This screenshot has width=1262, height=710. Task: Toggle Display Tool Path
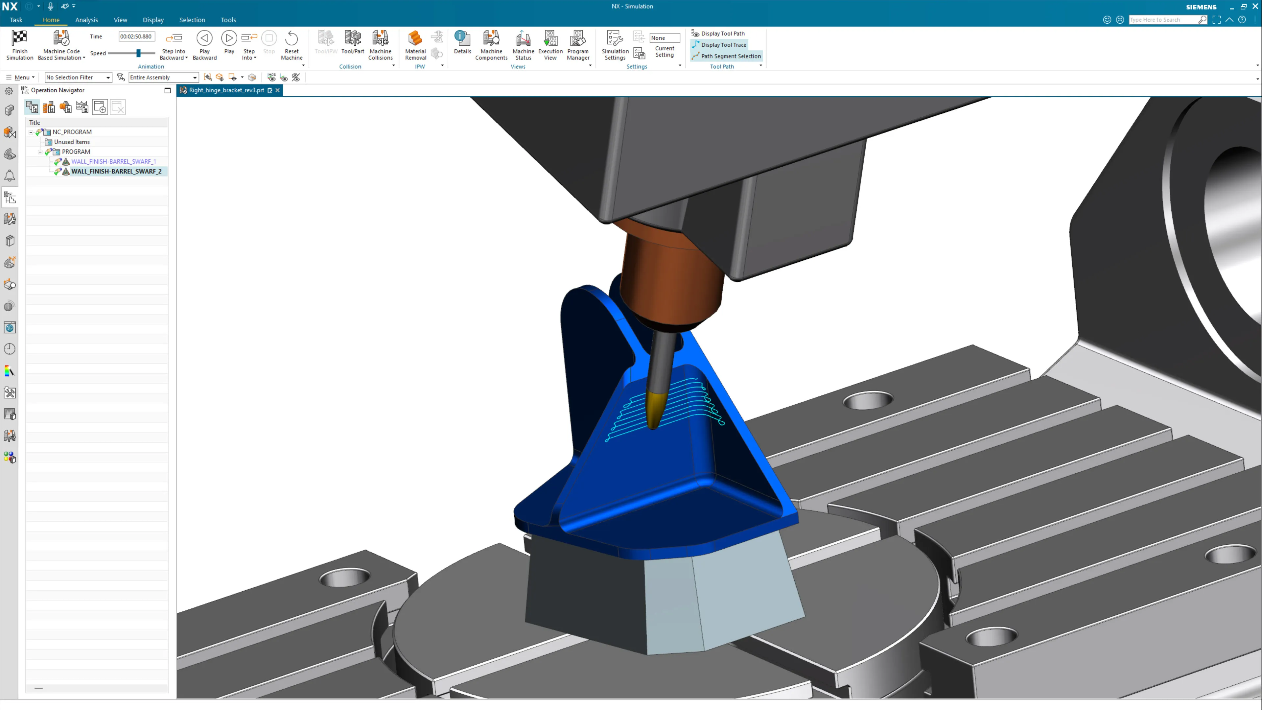tap(722, 33)
